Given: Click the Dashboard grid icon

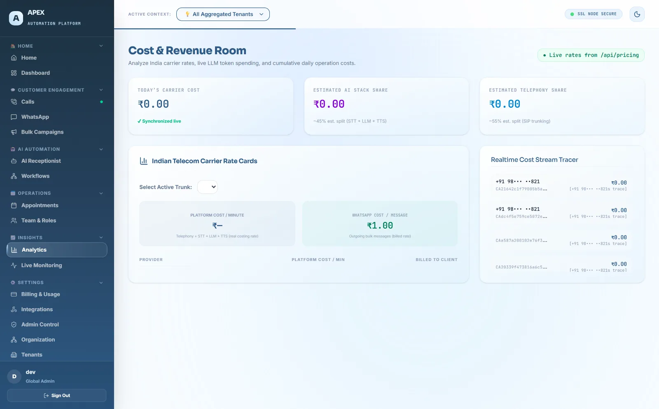Looking at the screenshot, I should 14,73.
